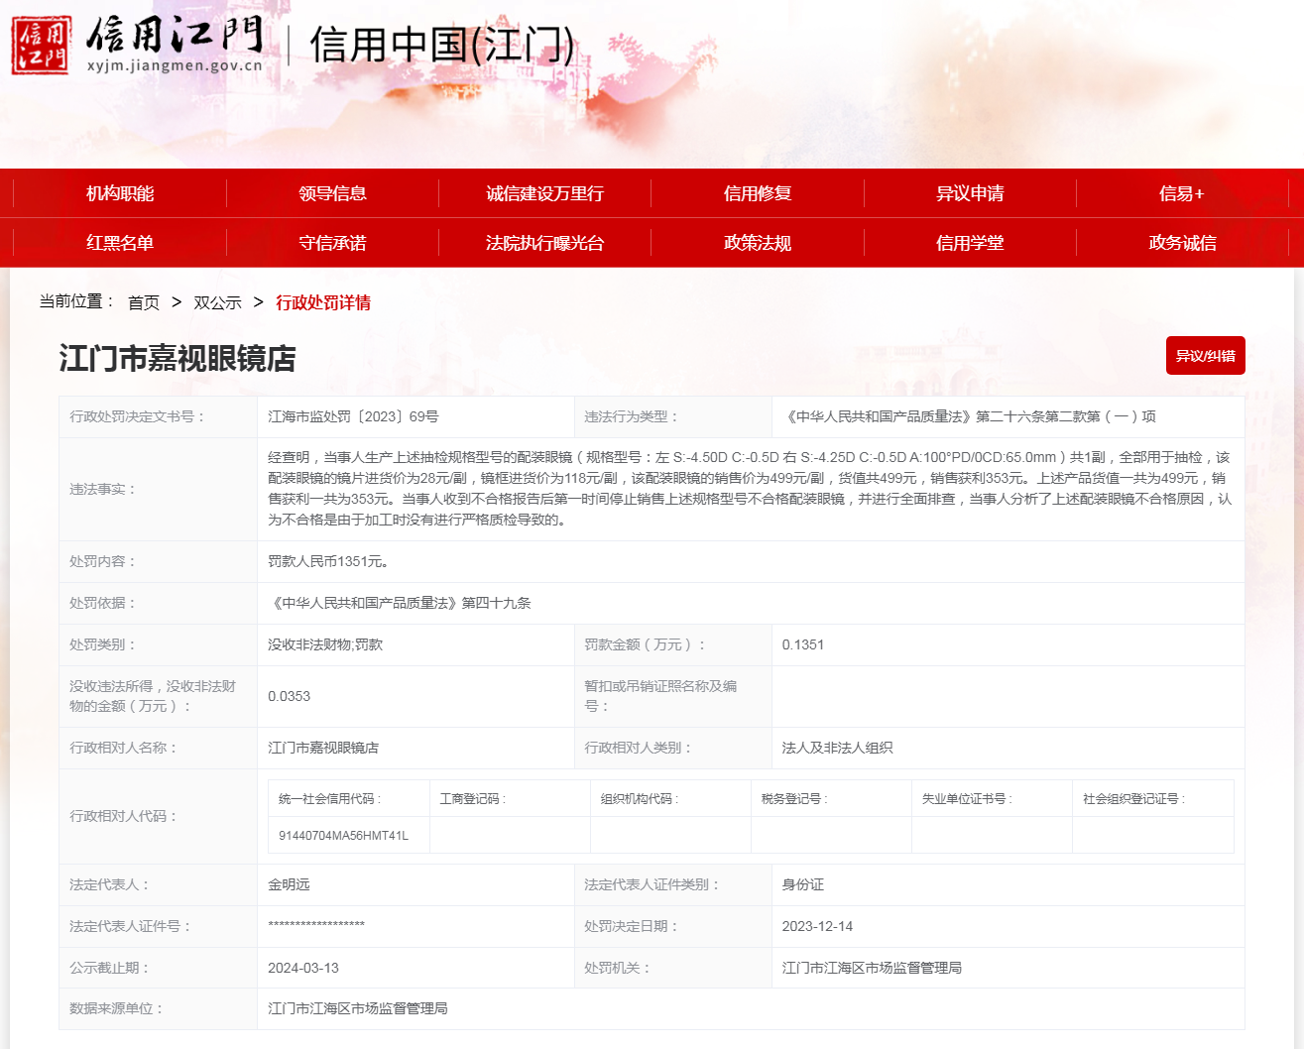Open the 信用学堂 navigation item
Image resolution: width=1304 pixels, height=1049 pixels.
click(x=970, y=243)
